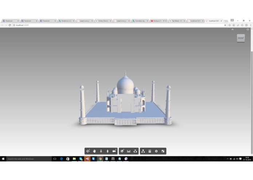Open the Model browser tree icon
Viewport: 253px width, 180px height.
(x=143, y=151)
